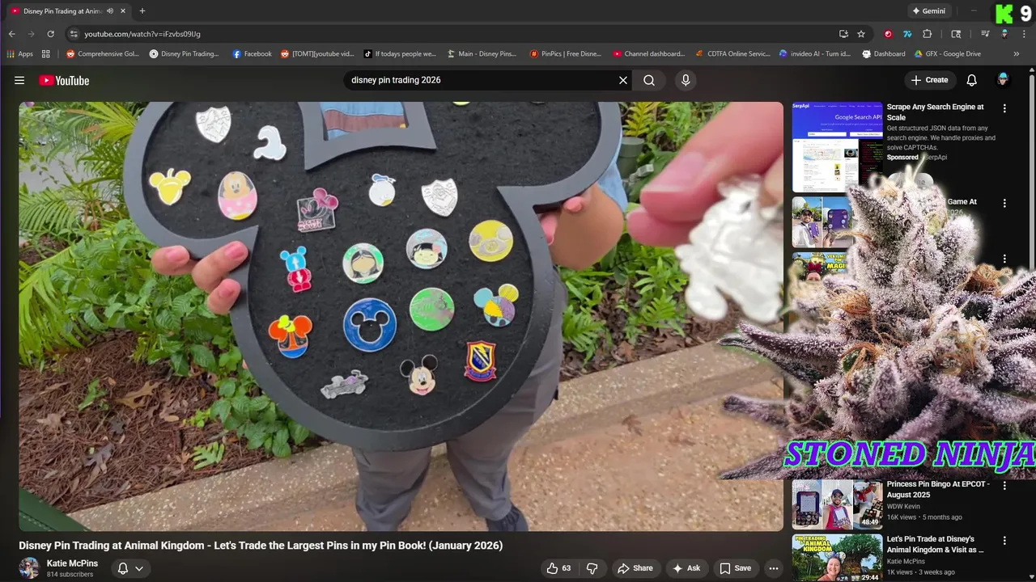Open the Dashboard bookmark
1036x582 pixels.
[884, 54]
